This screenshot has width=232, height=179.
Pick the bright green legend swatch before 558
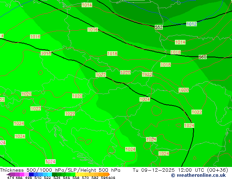pyautogui.click(x=73, y=174)
